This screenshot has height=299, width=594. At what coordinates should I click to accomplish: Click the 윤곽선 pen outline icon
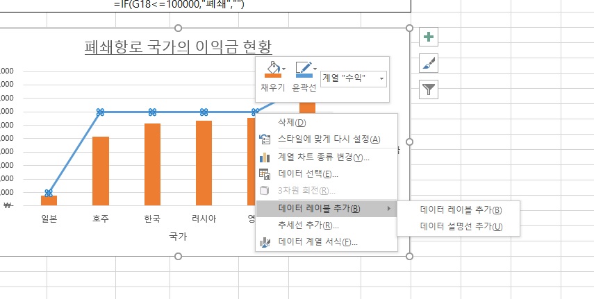pyautogui.click(x=302, y=70)
